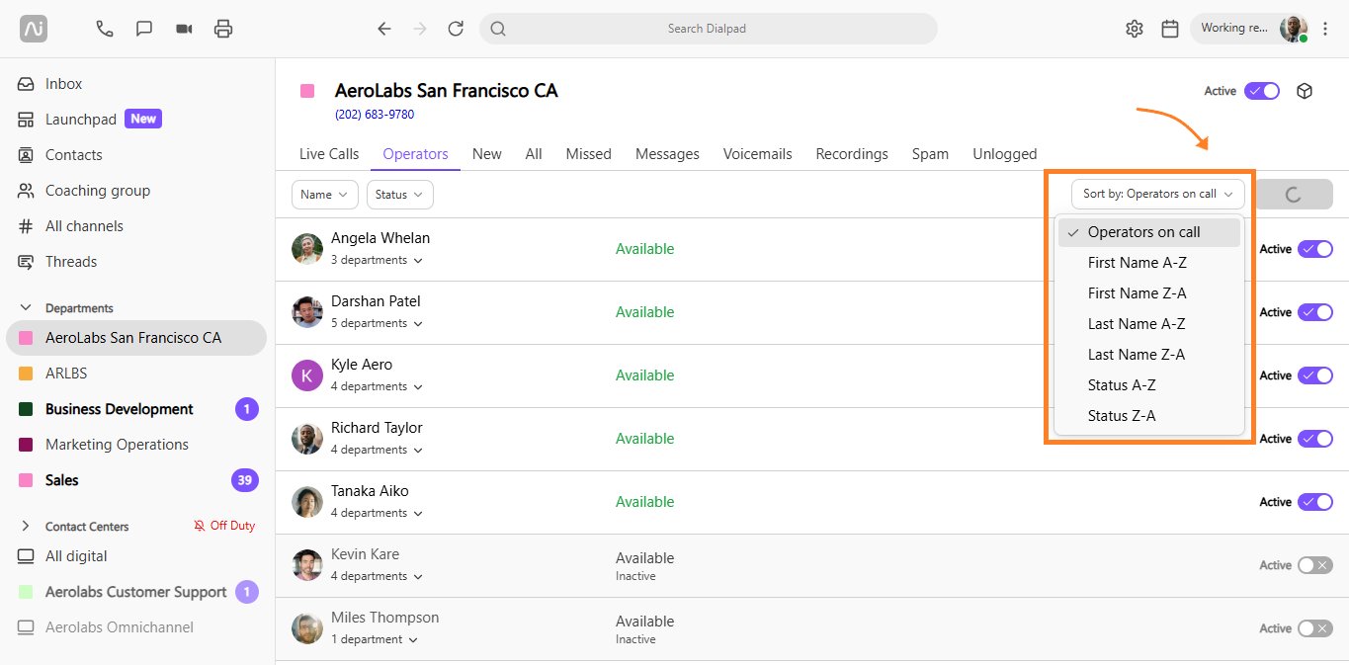This screenshot has height=665, width=1349.
Task: Start a video meeting with camera icon
Action: [x=184, y=29]
